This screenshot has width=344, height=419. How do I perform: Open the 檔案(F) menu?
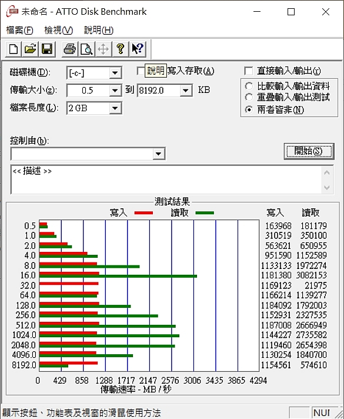coord(19,30)
